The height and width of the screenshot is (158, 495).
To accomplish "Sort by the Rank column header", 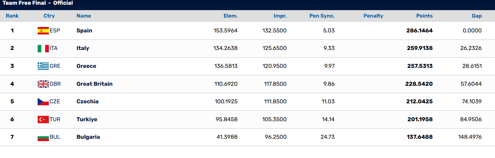I will click(x=12, y=16).
